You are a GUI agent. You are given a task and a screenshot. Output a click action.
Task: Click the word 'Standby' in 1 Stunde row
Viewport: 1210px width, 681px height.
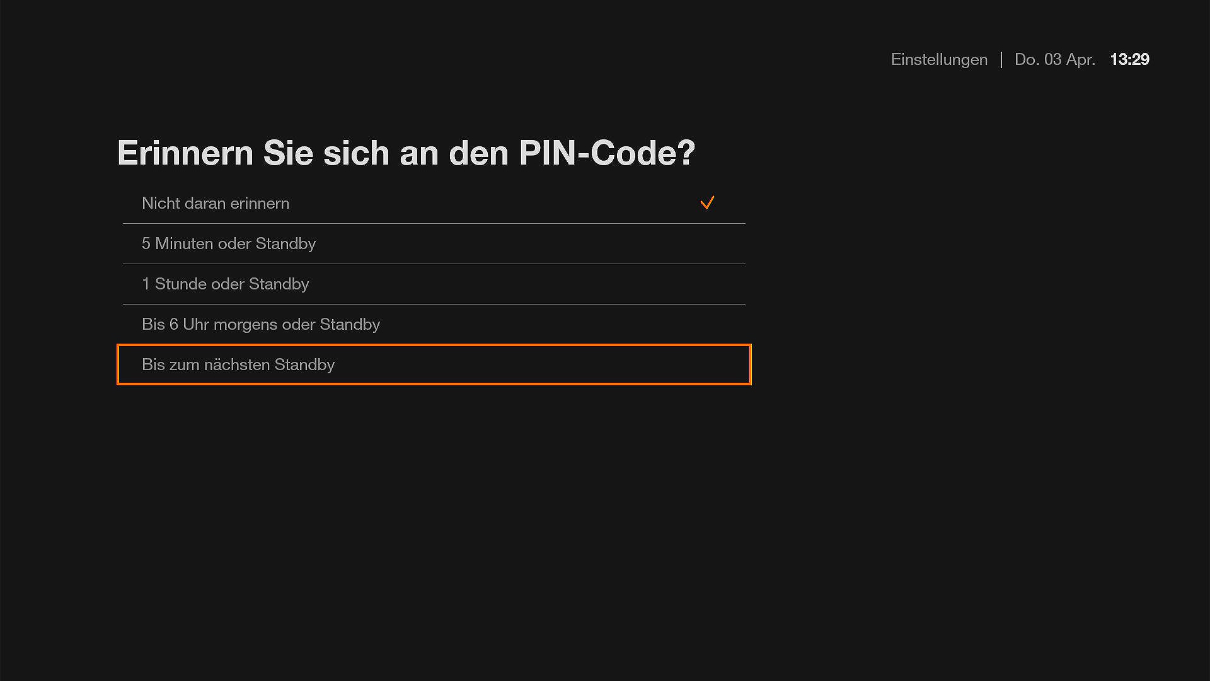[279, 284]
